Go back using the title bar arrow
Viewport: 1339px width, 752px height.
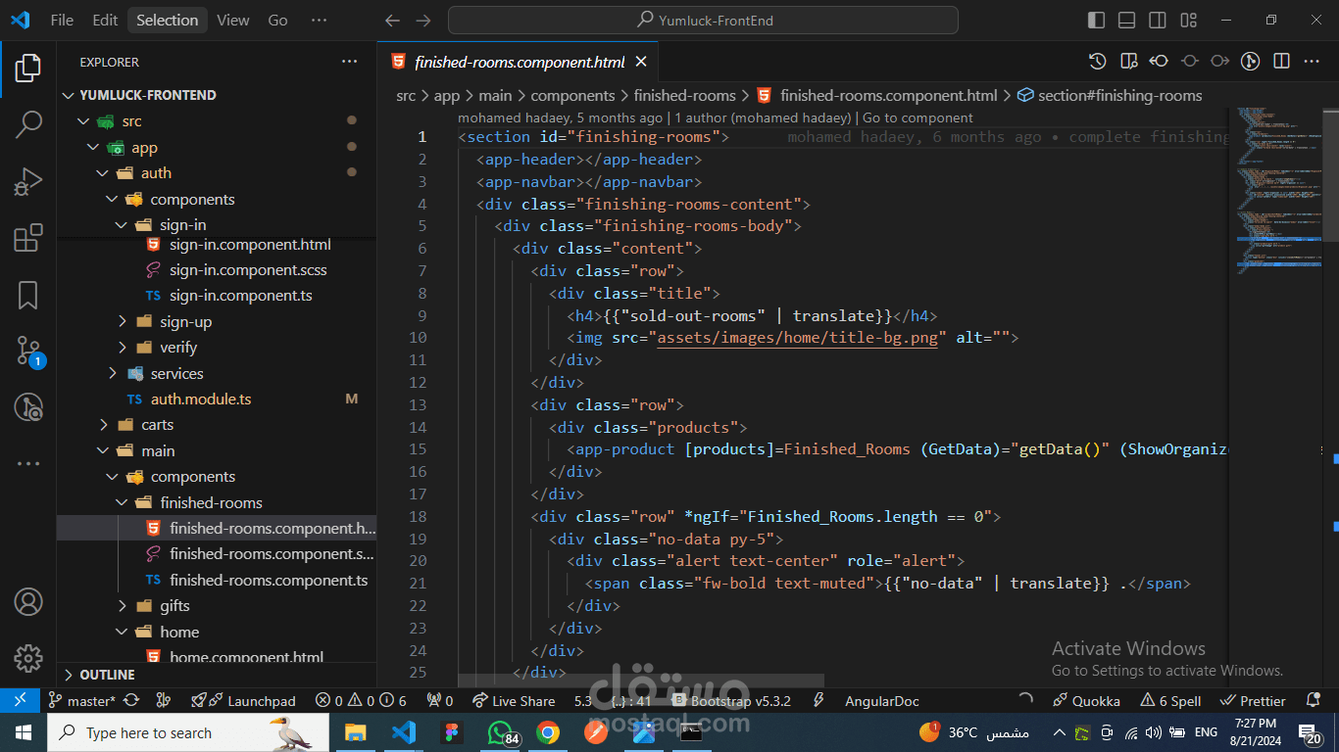coord(392,20)
